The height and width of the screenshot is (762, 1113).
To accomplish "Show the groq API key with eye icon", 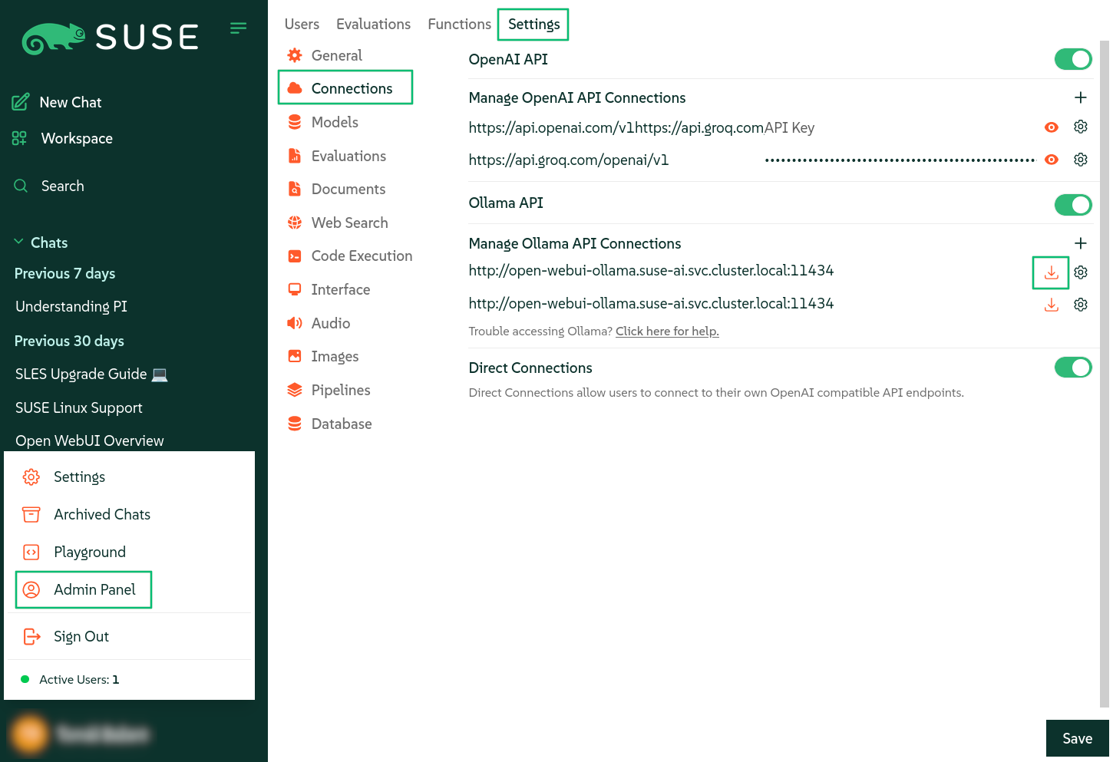I will pos(1052,160).
